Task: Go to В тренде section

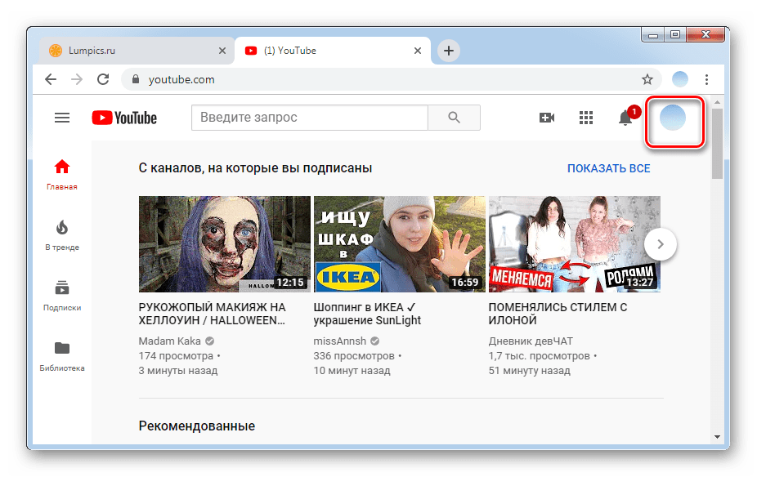Action: click(x=62, y=234)
